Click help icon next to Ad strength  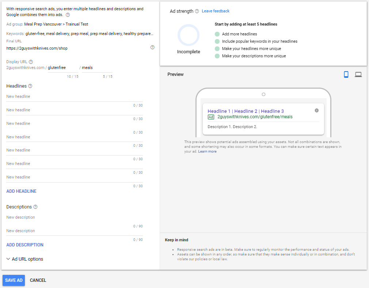click(197, 11)
